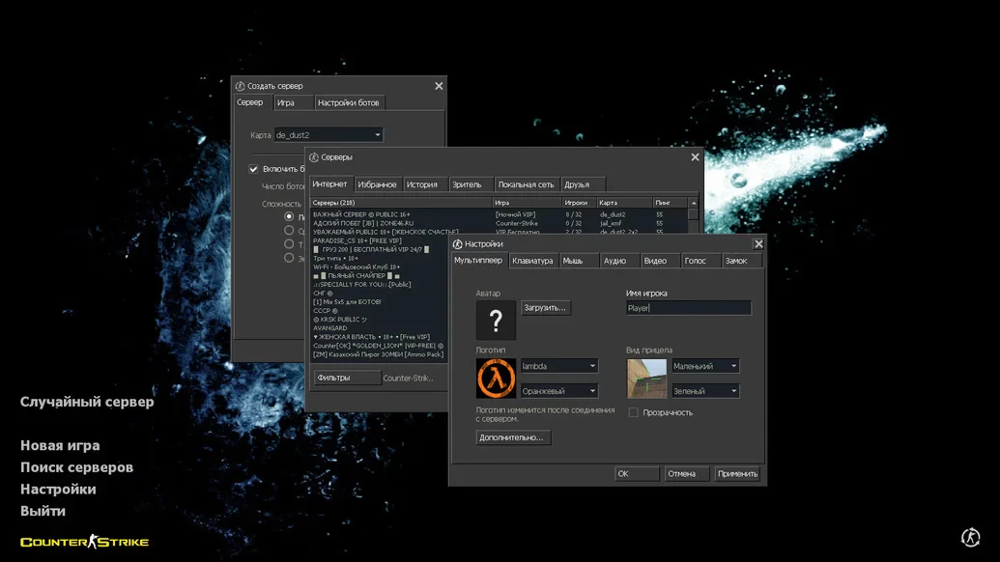Enable the Прозрачность checkbox

pyautogui.click(x=634, y=412)
